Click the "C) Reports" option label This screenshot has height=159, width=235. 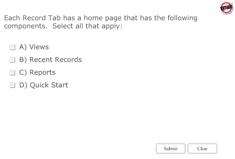coord(37,72)
